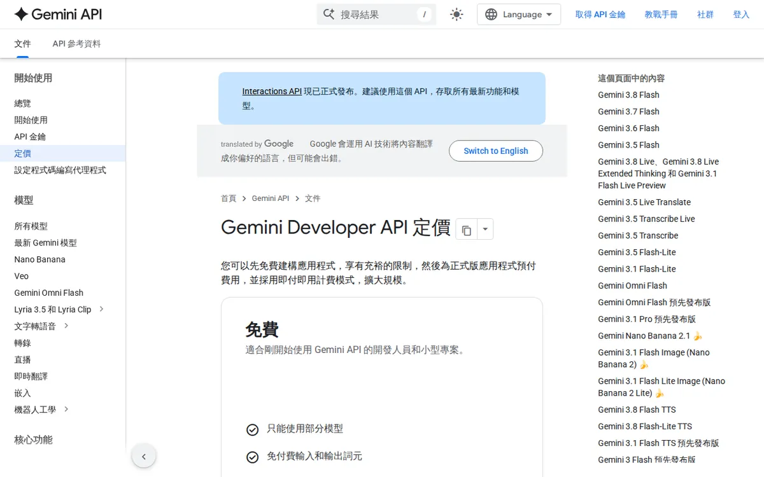Open 教戰手冊 in the top bar
764x477 pixels.
pos(661,14)
